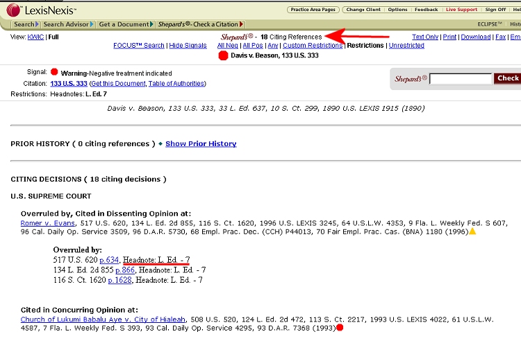Open the Options menu item
The height and width of the screenshot is (343, 521).
click(x=397, y=10)
